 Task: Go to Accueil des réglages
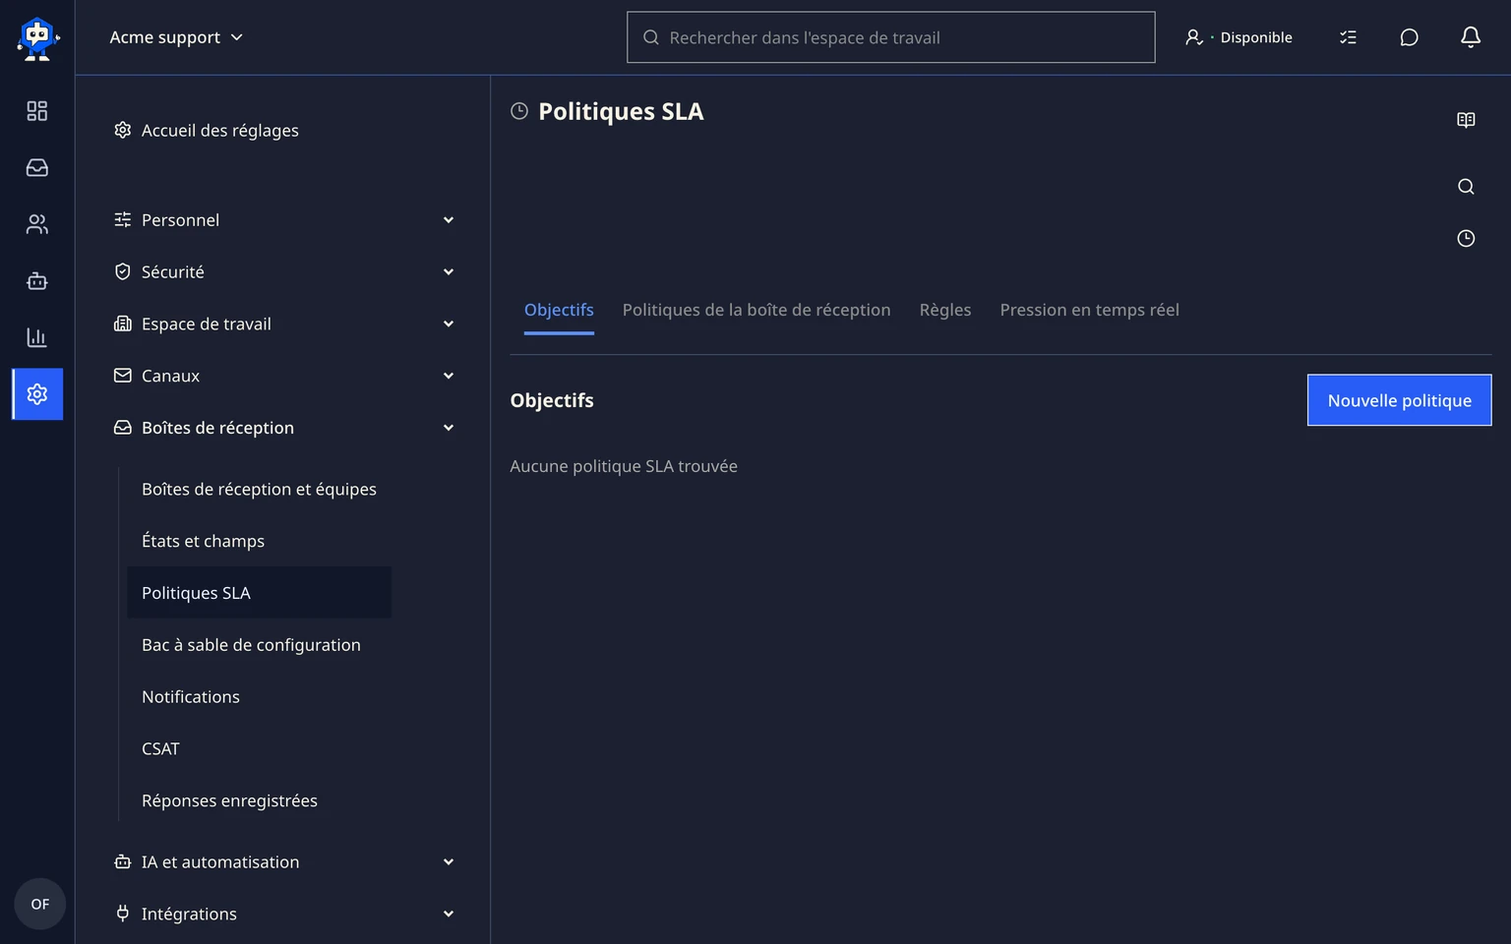coord(207,131)
